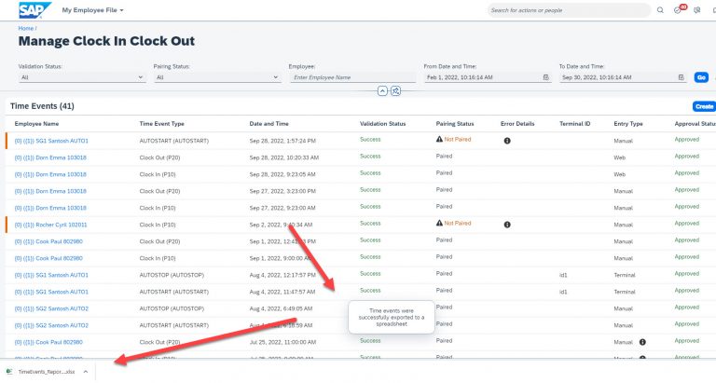Show error details for SG1 Santosh AUTOSTART row
Screen dimensions: 716x383
click(507, 141)
